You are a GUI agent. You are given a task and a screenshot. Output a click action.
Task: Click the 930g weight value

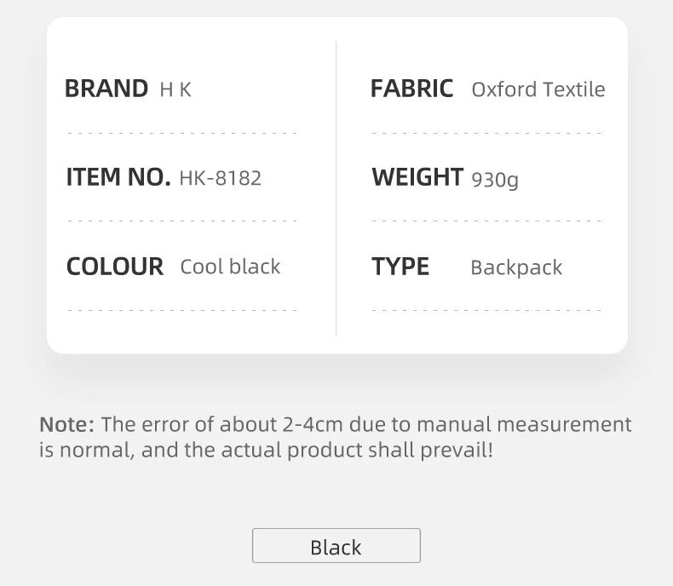tap(495, 180)
